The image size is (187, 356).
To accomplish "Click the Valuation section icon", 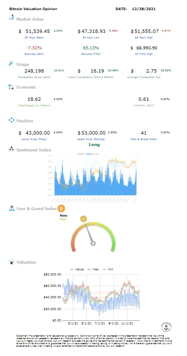I will pyautogui.click(x=11, y=262).
